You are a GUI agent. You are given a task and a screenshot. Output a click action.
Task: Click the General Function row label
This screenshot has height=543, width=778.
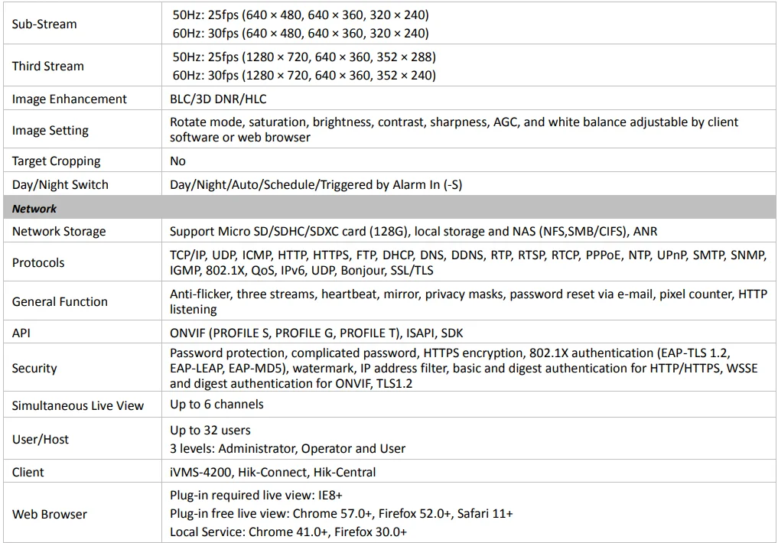60,301
